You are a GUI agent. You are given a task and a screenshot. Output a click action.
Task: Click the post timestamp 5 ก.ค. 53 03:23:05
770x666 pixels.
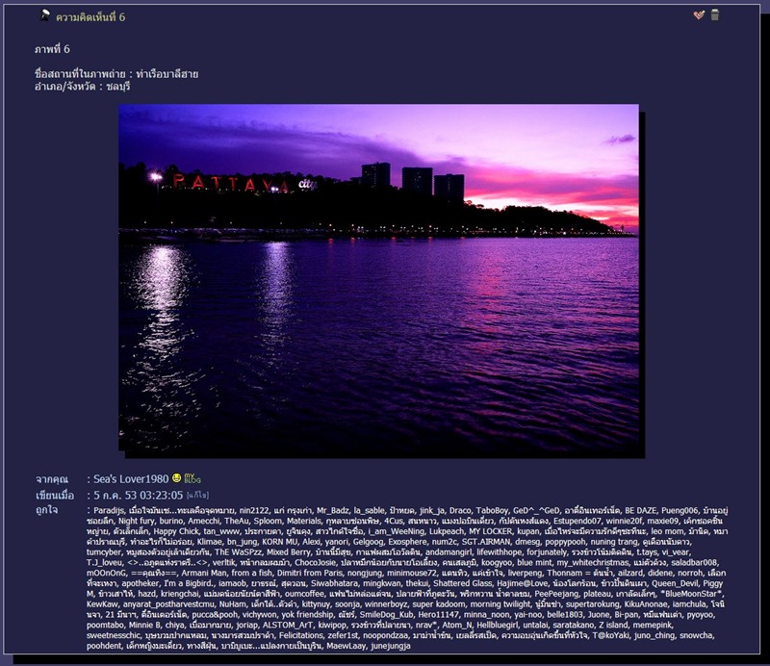tap(138, 495)
